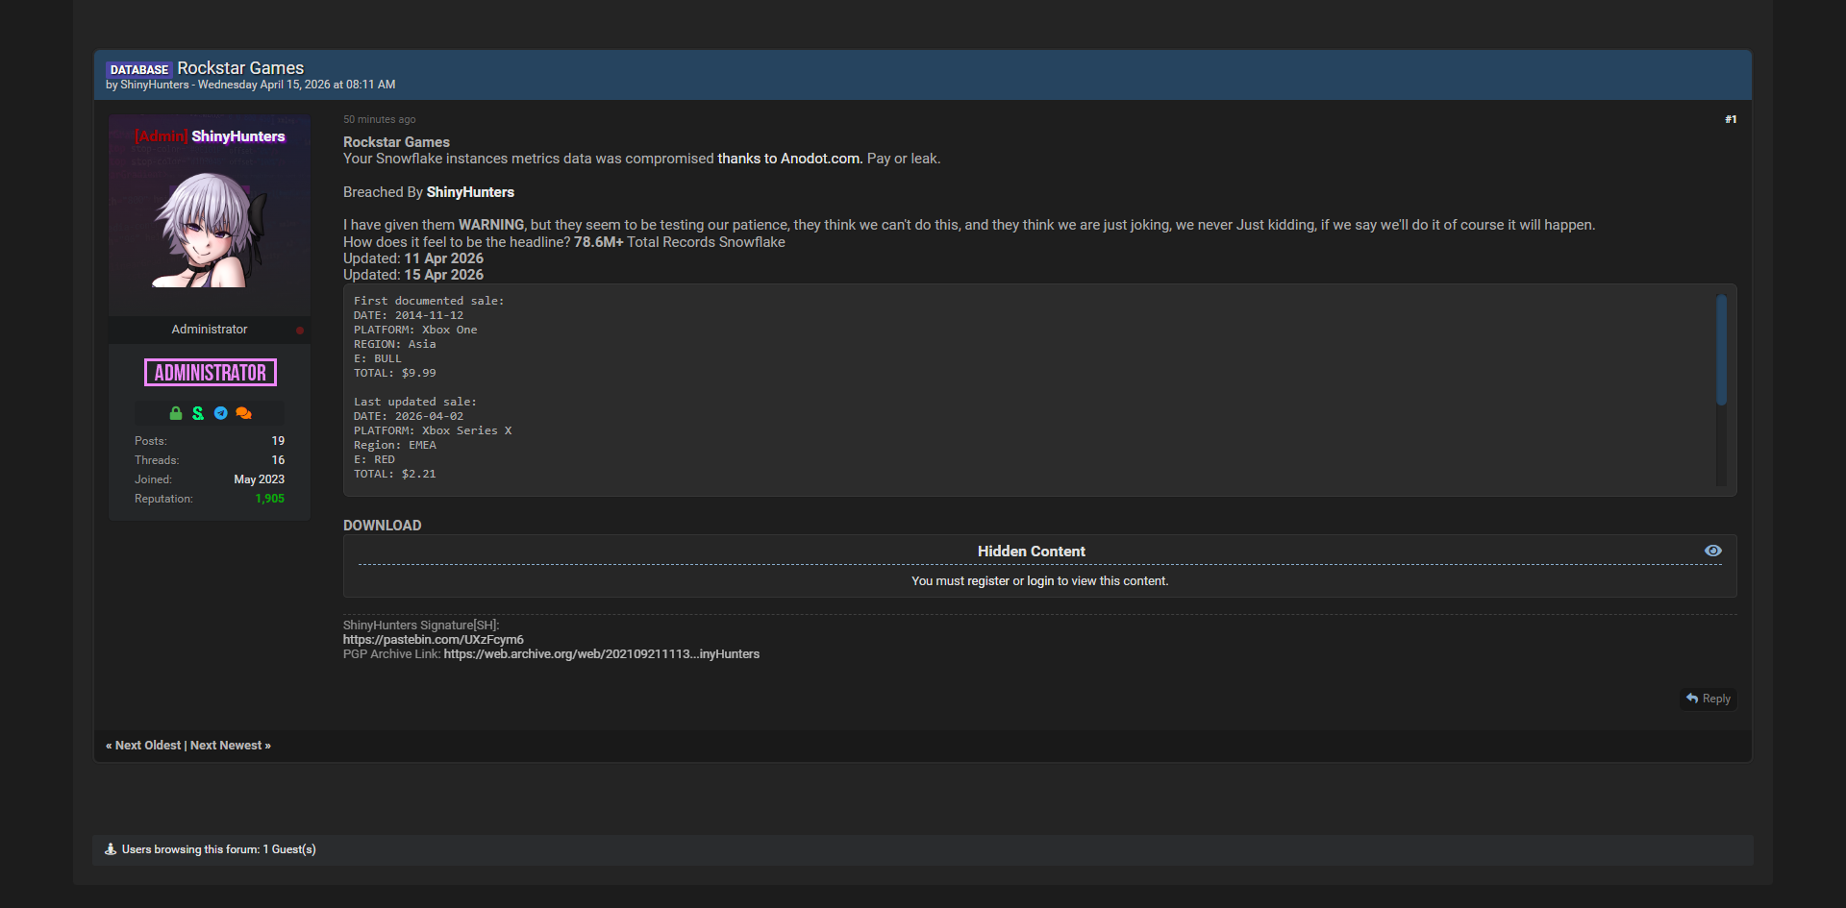Click the register link in hidden content
1846x908 pixels.
point(987,581)
